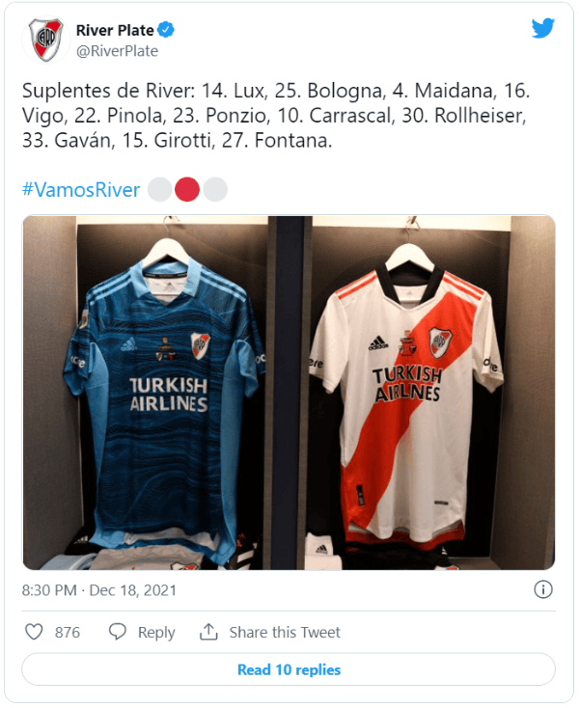Click the share upload arrow icon
Viewport: 579px width, 708px height.
tap(208, 632)
